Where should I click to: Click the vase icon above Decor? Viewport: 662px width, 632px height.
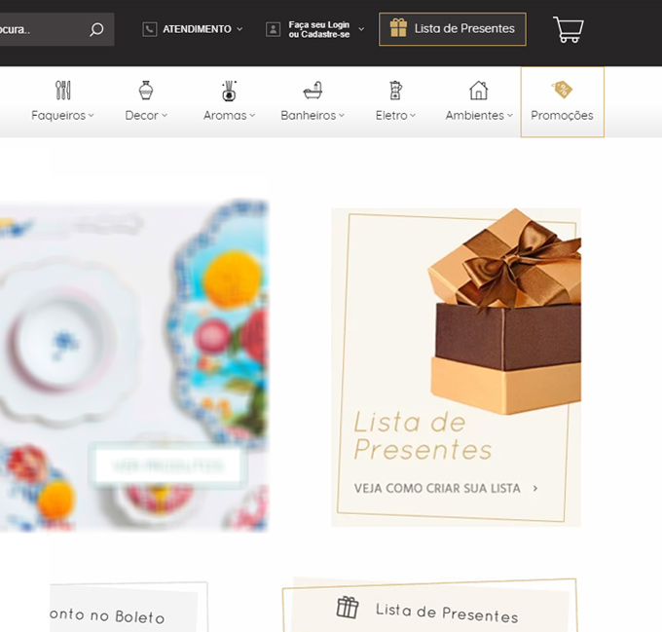click(146, 90)
